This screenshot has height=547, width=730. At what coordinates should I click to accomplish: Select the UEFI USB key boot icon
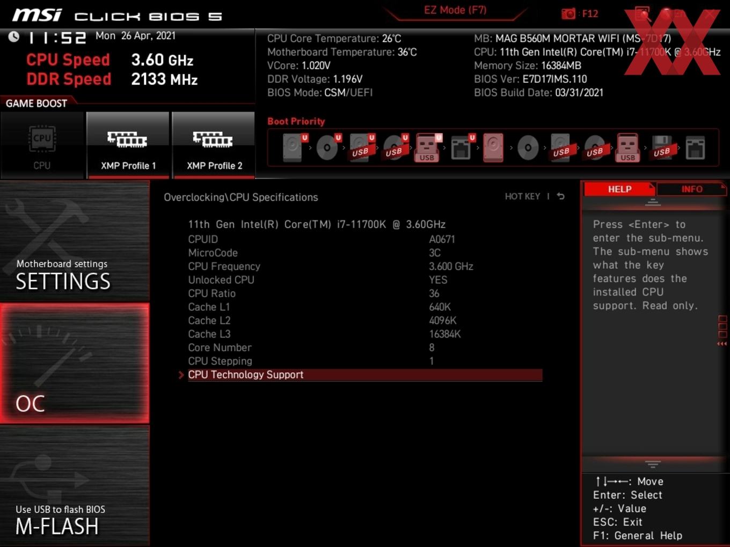point(428,147)
